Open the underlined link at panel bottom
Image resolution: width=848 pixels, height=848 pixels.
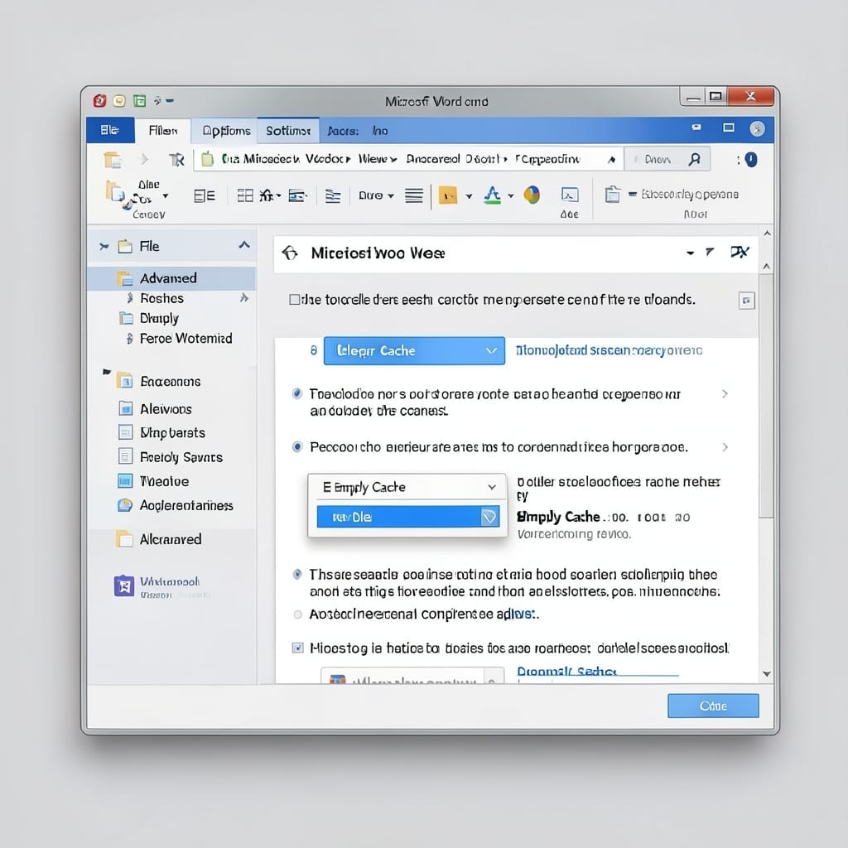coord(566,671)
